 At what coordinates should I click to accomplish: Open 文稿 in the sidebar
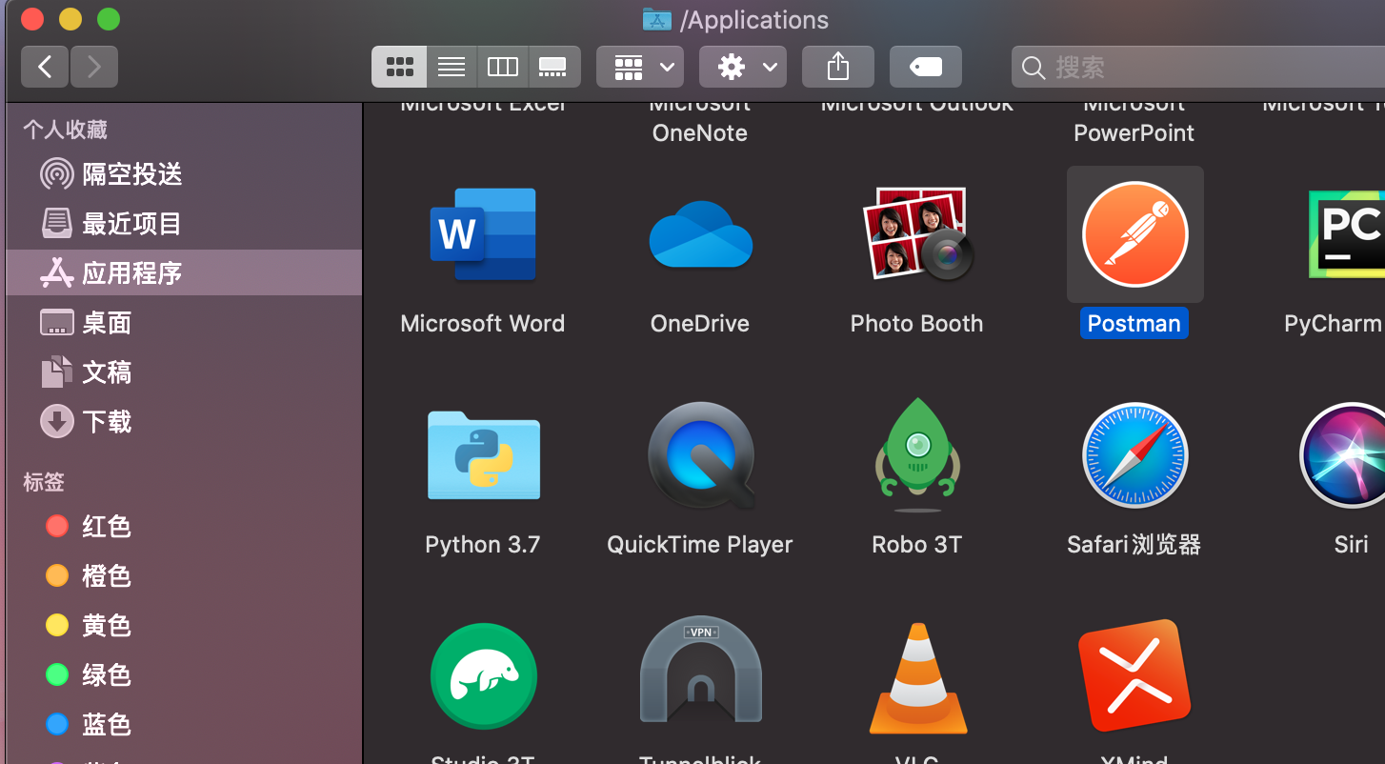[184, 372]
